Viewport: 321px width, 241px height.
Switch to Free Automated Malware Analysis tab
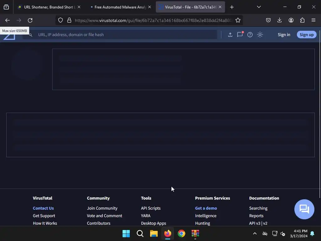(120, 7)
